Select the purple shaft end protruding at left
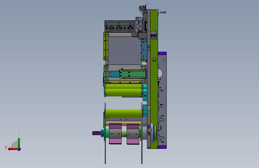The width and height of the screenshot is (259, 168). 96,133
